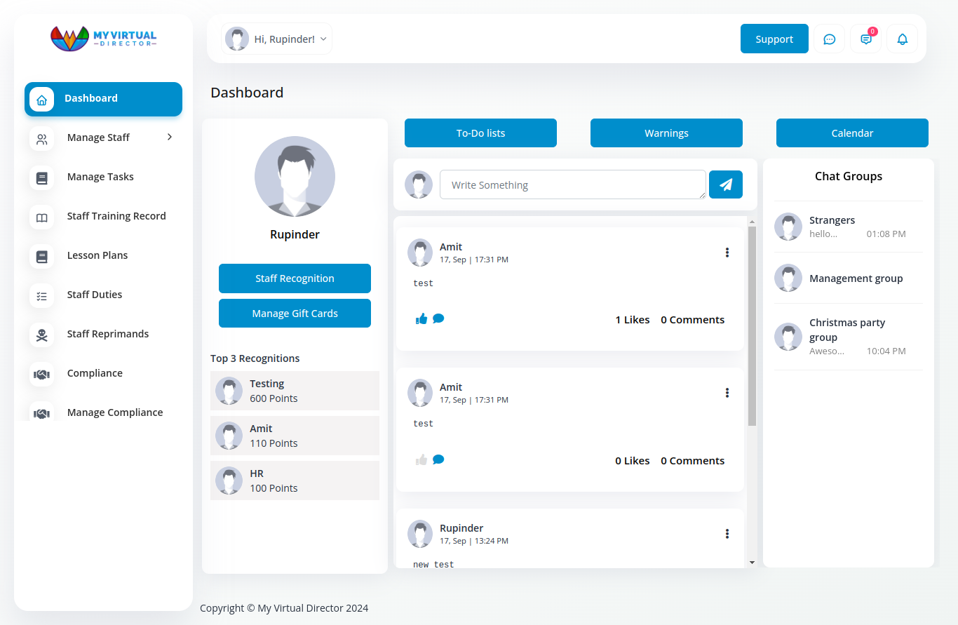This screenshot has height=625, width=958.
Task: Expand the Manage Staff submenu chevron
Action: point(169,137)
